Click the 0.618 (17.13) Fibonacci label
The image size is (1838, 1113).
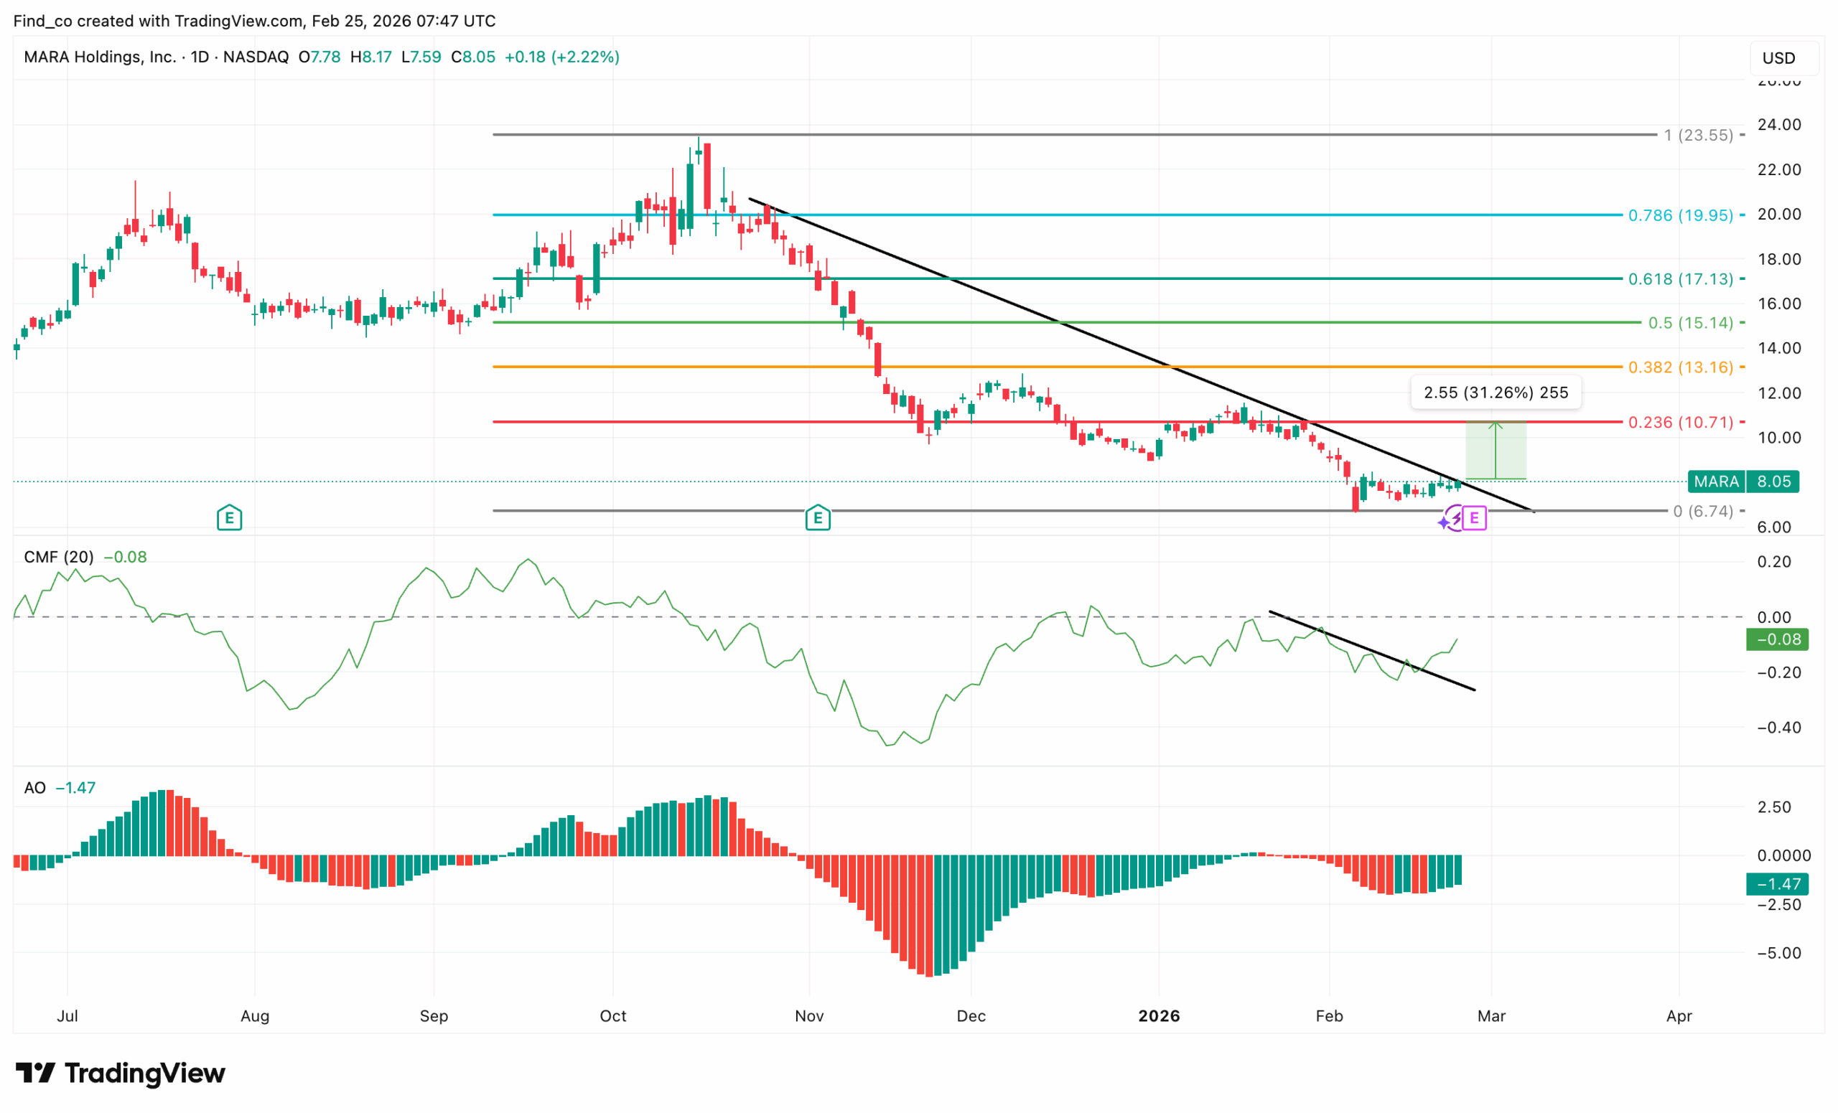pyautogui.click(x=1681, y=279)
